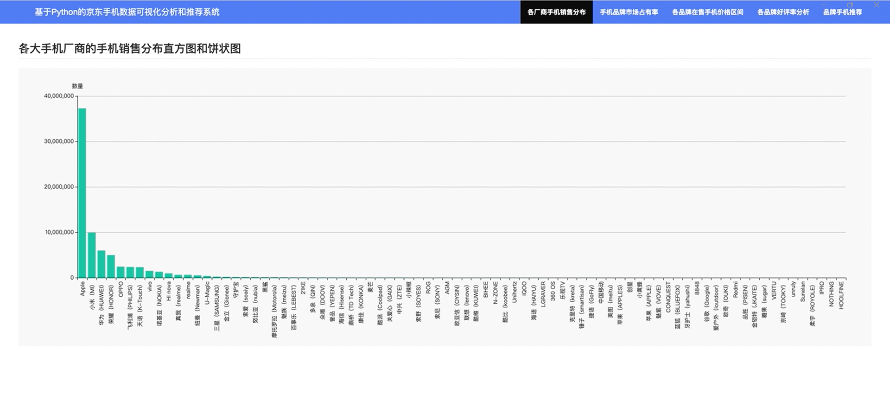Open the 品牌手机推荐 tab

tap(842, 12)
